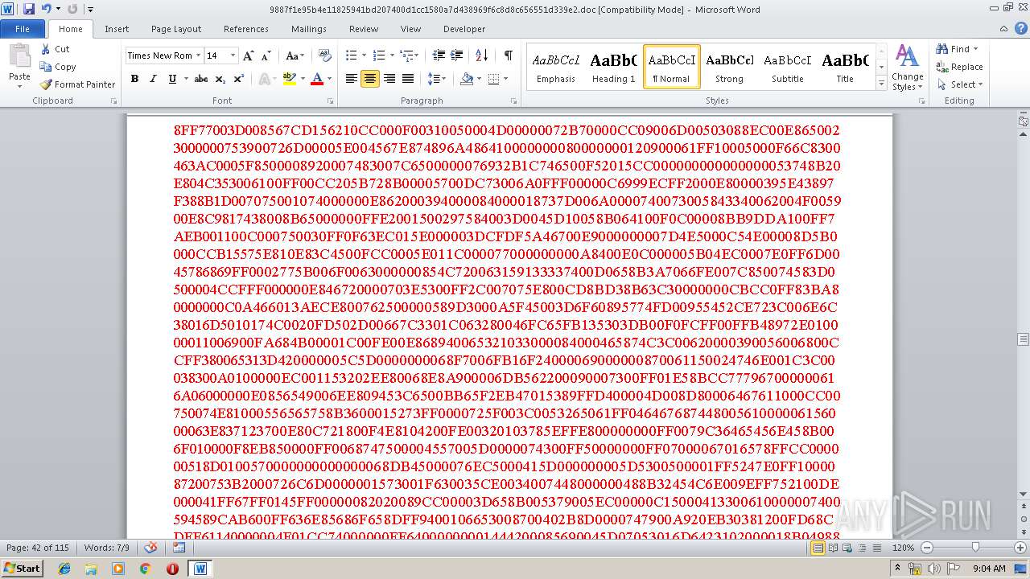
Task: Click the macro recording status bar icon
Action: tap(179, 548)
